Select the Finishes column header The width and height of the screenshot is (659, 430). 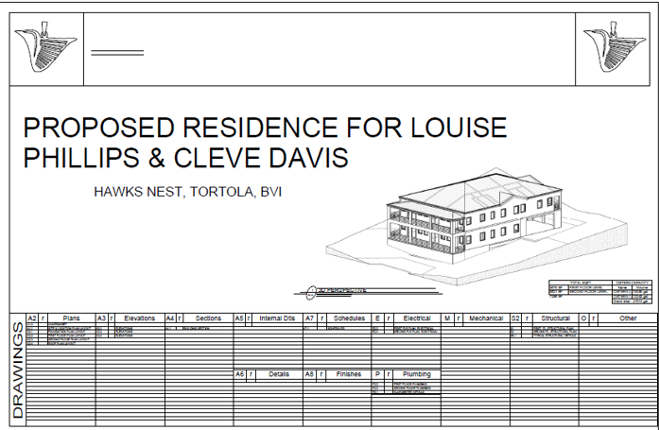pyautogui.click(x=348, y=374)
